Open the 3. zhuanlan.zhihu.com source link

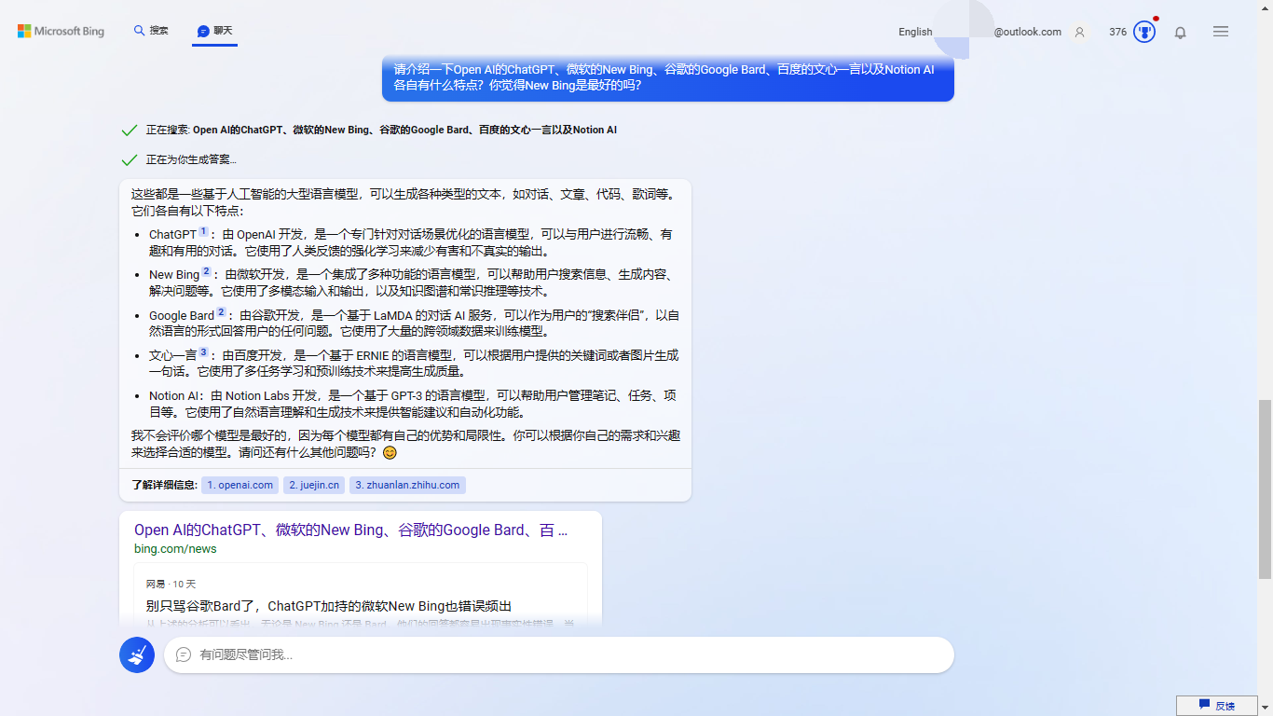coord(407,485)
